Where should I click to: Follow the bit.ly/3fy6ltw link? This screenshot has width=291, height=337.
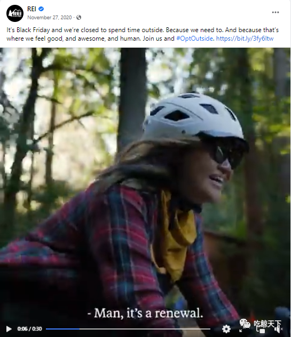pyautogui.click(x=245, y=39)
